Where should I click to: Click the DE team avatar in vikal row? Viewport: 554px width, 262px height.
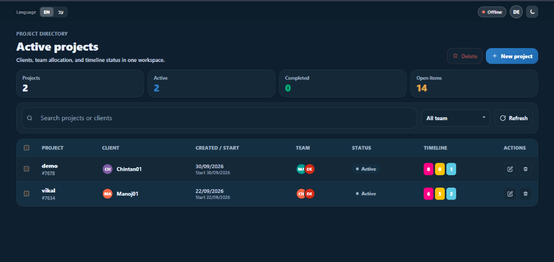pyautogui.click(x=310, y=194)
